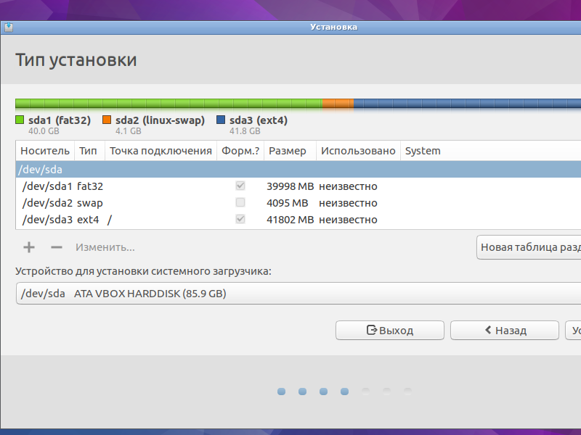Open the bootloader device dropdown showing /dev/sda
581x435 pixels.
[290, 294]
